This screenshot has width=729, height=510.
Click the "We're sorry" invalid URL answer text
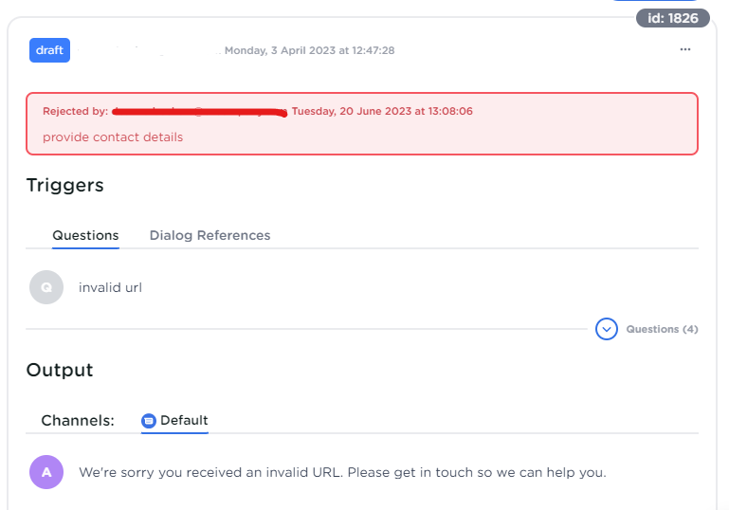pos(342,471)
